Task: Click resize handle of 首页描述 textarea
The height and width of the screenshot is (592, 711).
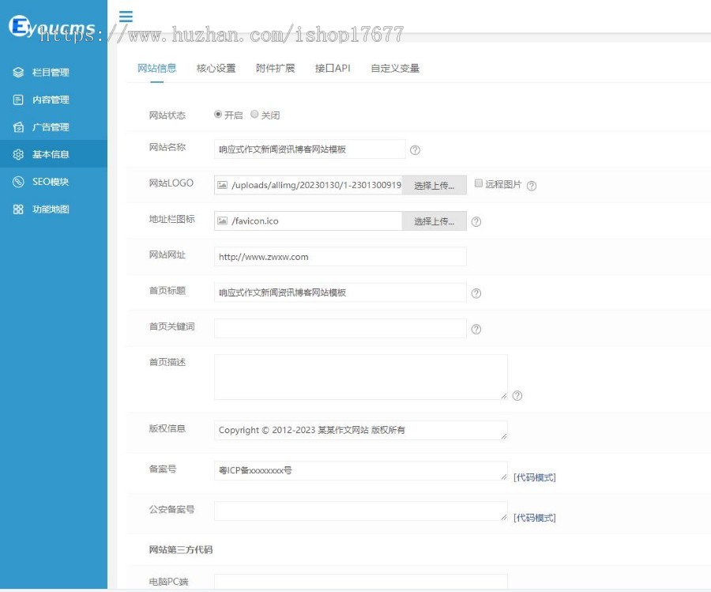Action: click(x=504, y=396)
